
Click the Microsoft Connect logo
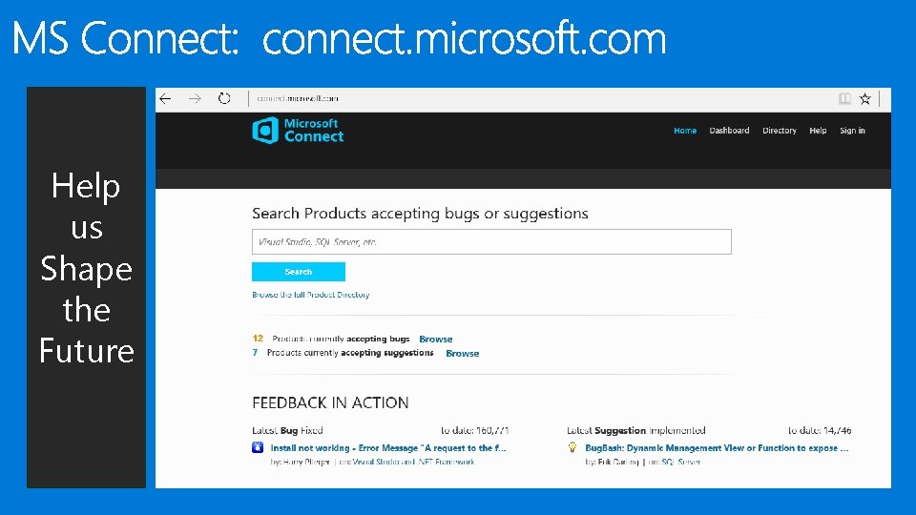click(298, 131)
